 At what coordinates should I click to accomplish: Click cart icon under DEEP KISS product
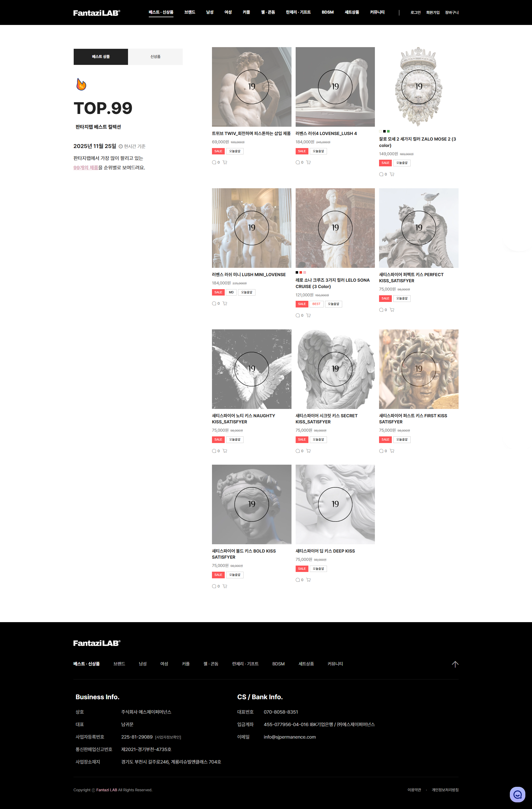(x=308, y=579)
